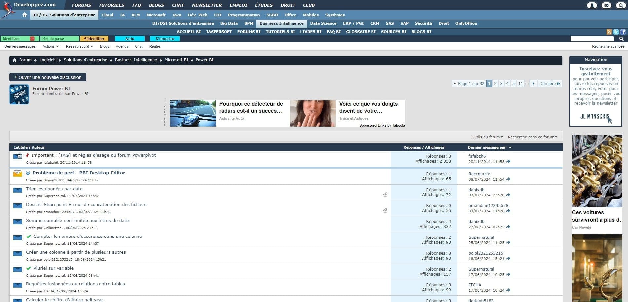
Task: Click the RSS feed icon
Action: click(609, 32)
